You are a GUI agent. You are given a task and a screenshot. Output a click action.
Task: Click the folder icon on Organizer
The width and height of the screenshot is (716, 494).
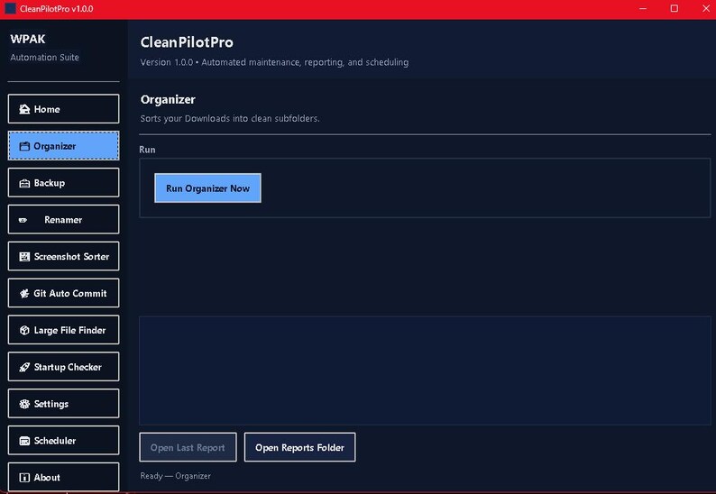point(24,146)
